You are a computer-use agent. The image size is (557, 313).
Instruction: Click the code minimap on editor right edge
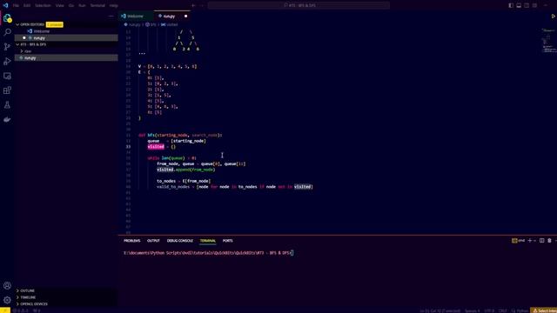point(549,41)
